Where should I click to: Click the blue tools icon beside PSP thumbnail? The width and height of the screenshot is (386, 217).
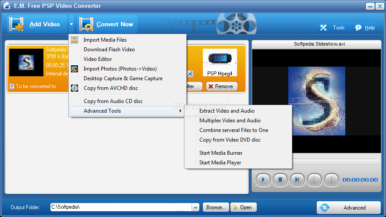[x=190, y=73]
